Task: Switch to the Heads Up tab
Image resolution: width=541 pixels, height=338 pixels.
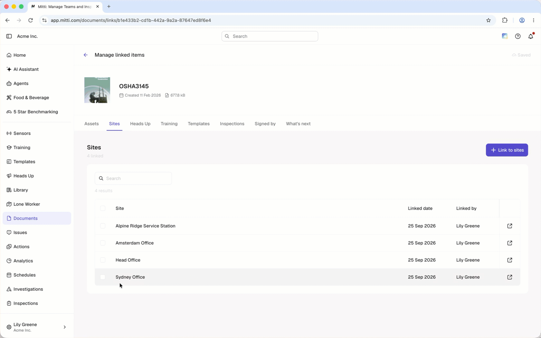Action: click(x=140, y=124)
